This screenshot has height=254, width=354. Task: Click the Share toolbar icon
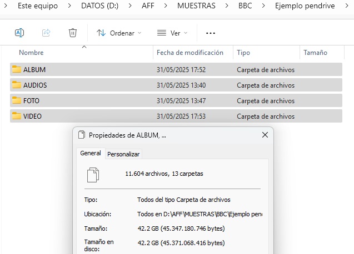pos(46,33)
